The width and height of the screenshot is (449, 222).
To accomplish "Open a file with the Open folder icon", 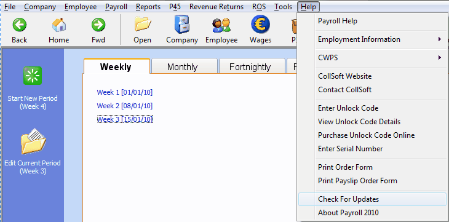I will coord(142,24).
